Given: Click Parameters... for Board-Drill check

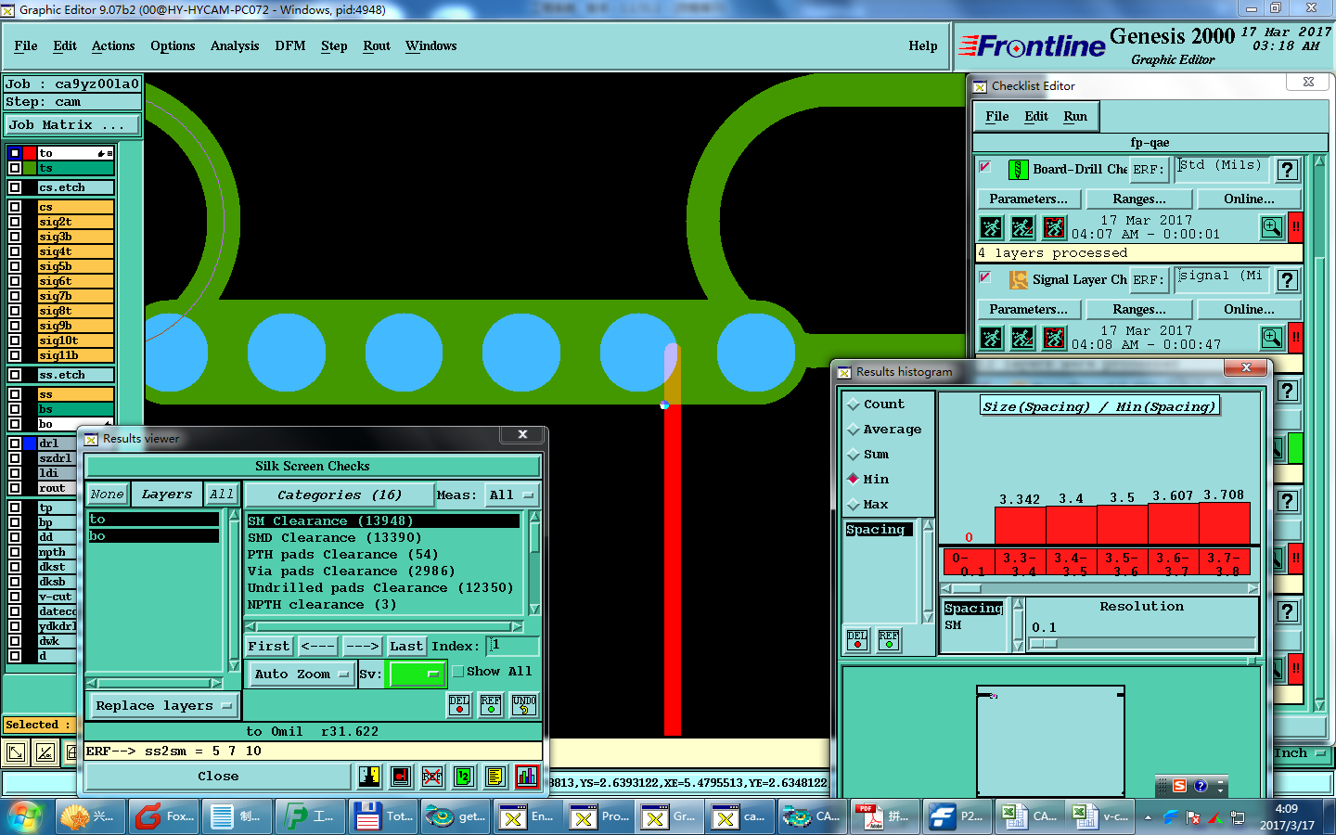Looking at the screenshot, I should [x=1028, y=199].
